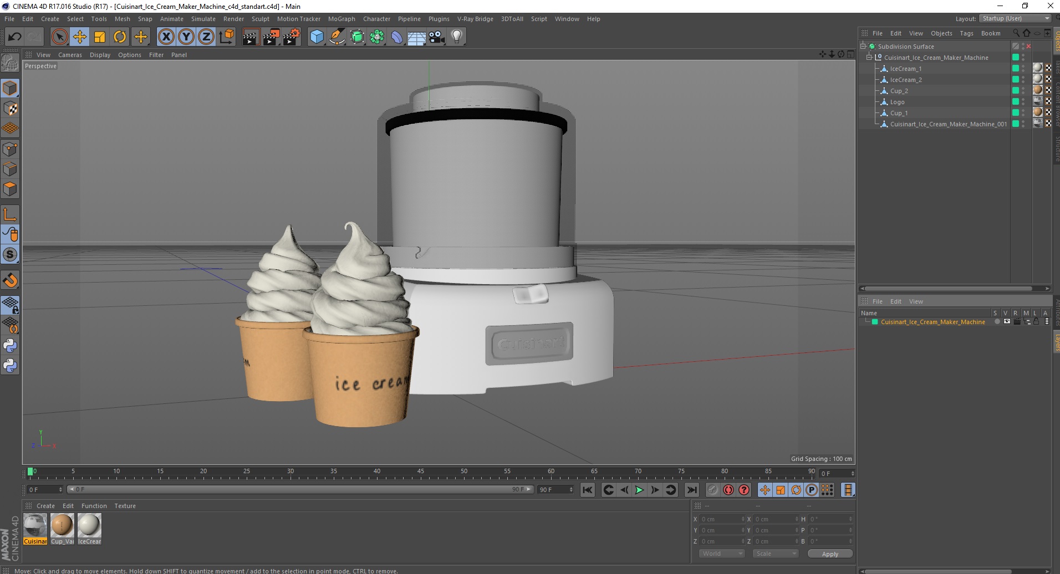Open the MoGraph menu

(x=341, y=19)
